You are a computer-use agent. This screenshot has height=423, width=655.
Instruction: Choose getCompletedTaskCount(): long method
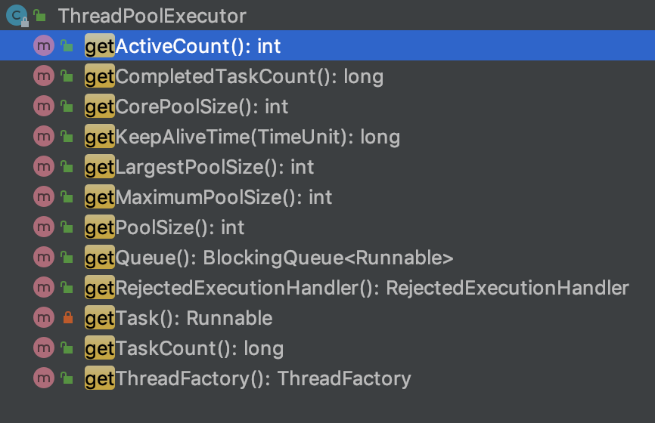point(327,76)
